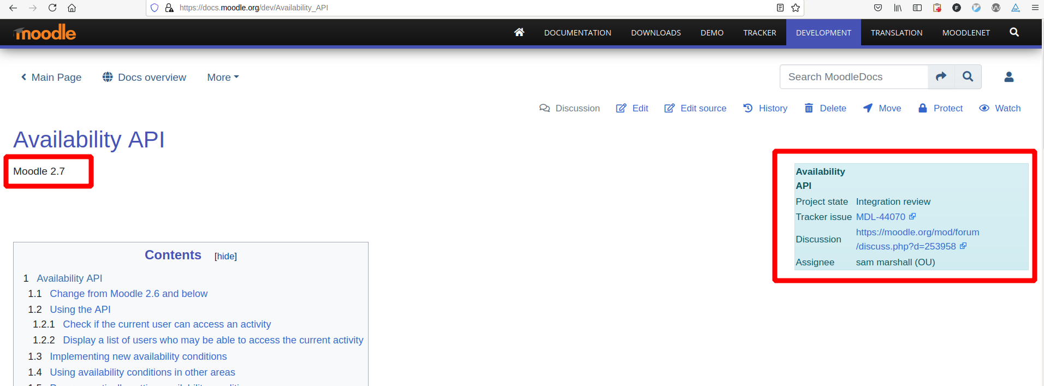Jump to Display a list of users section

[x=213, y=340]
